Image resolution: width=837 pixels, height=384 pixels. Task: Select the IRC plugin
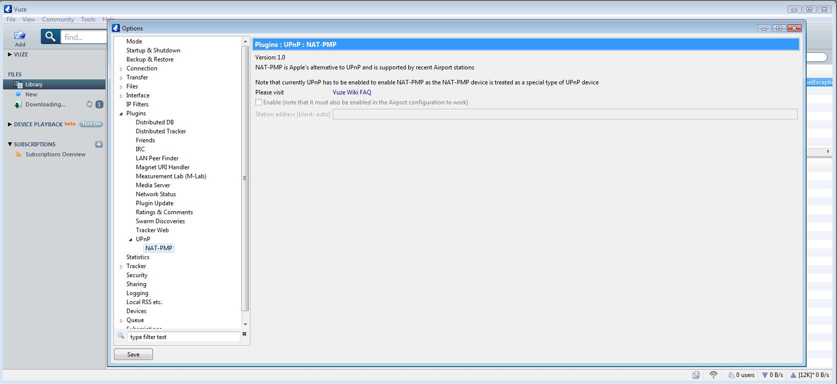140,149
